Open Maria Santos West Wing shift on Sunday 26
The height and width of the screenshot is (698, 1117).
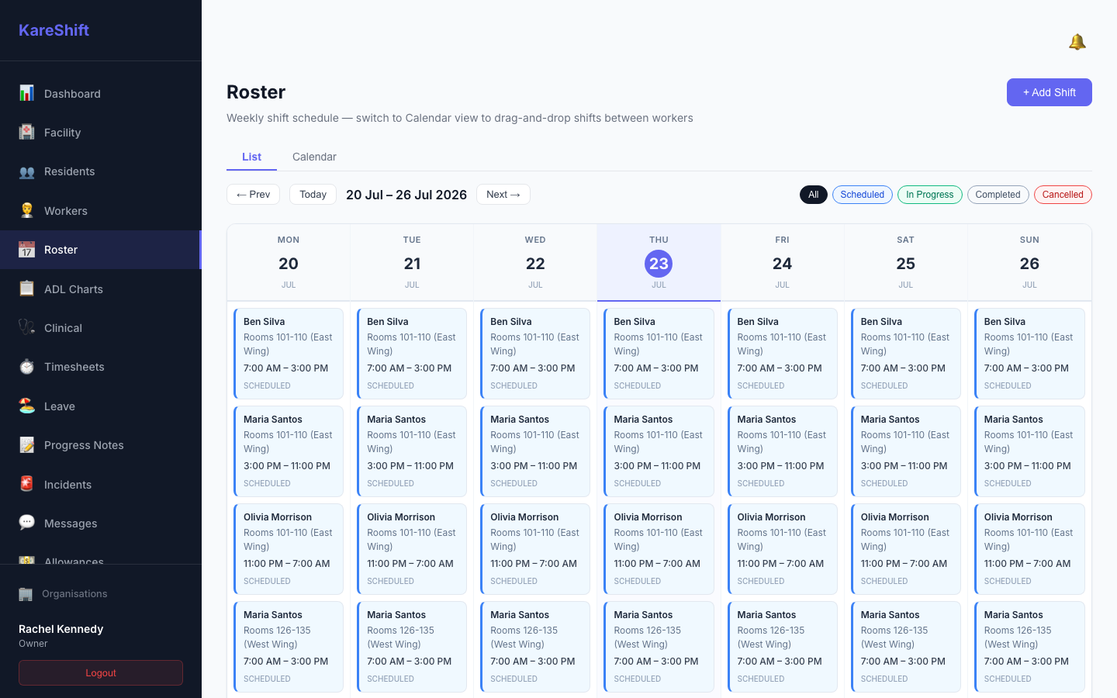click(1029, 647)
